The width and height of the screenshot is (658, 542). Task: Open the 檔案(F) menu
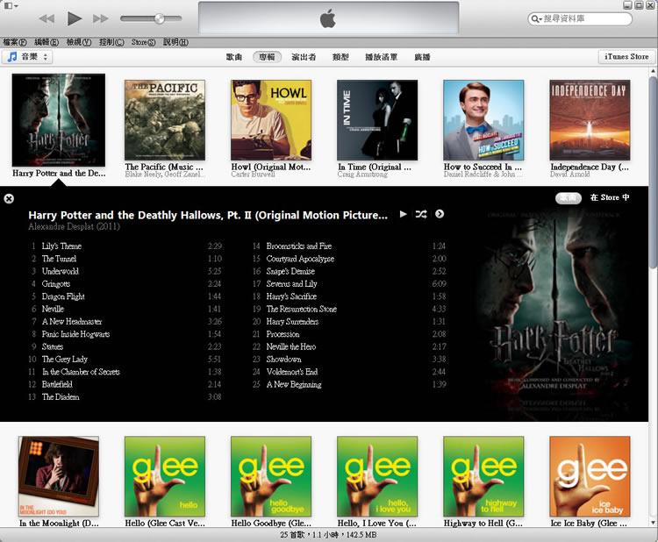(15, 42)
